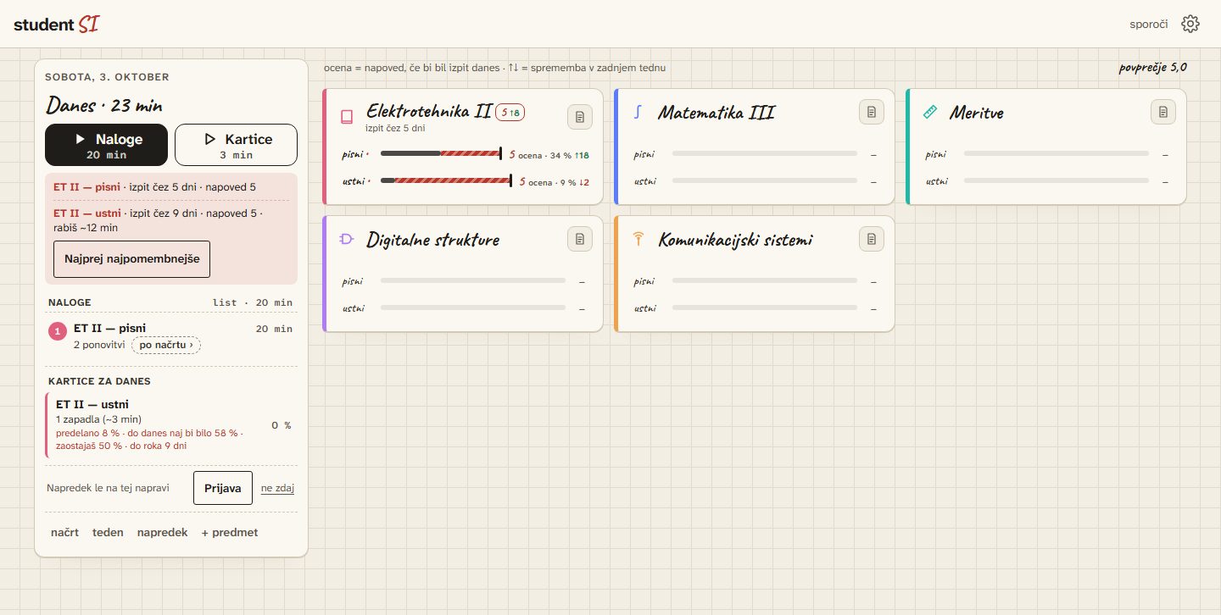Click the logic gate icon beside Digitalne strukture
The width and height of the screenshot is (1221, 615).
(347, 240)
